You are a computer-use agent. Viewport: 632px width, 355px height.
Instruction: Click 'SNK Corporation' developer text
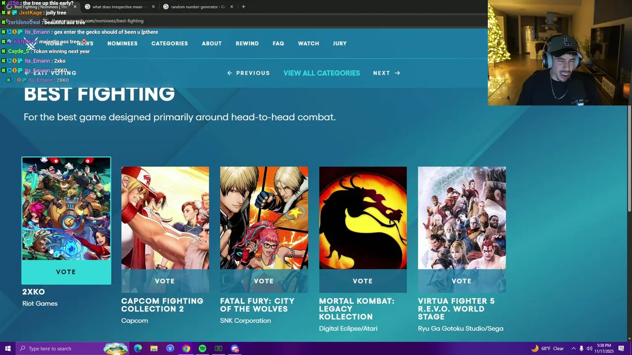(245, 320)
